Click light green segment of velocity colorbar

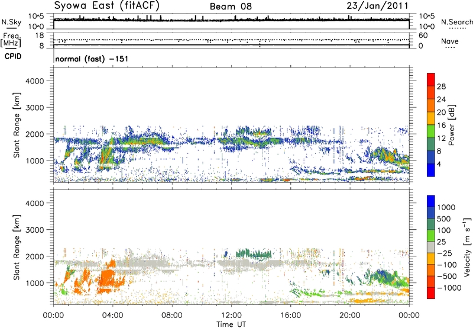pos(431,236)
